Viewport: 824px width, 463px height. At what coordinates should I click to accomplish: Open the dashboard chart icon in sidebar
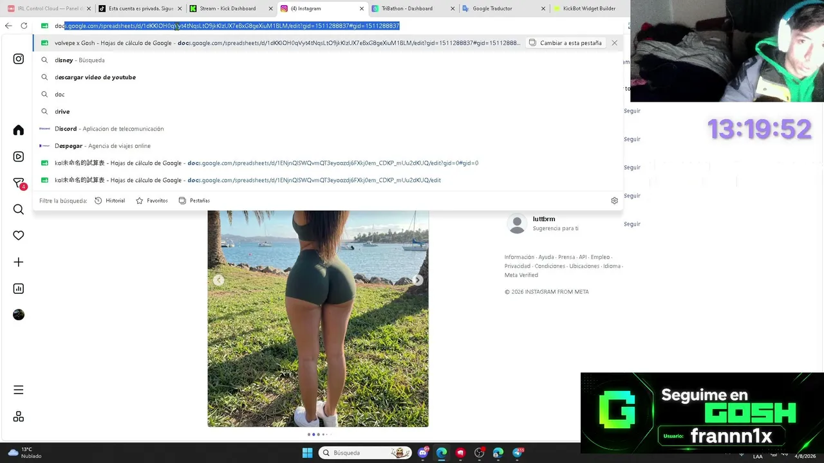point(19,289)
